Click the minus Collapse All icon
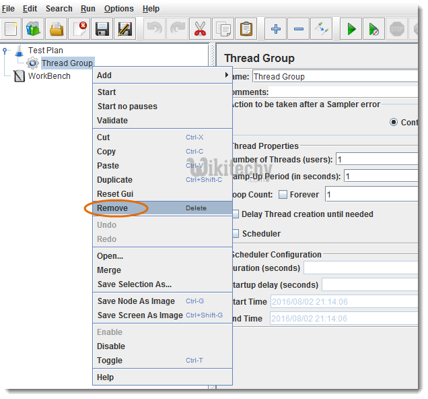Screen dimensions: 428x399 (x=299, y=29)
